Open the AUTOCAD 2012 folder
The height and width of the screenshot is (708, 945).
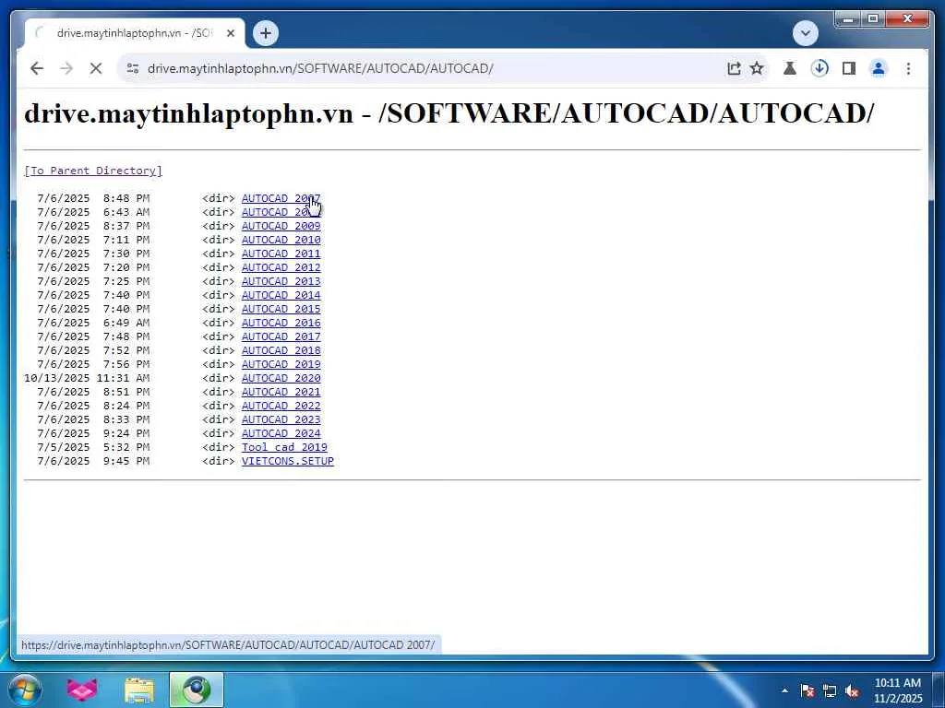[x=281, y=267]
